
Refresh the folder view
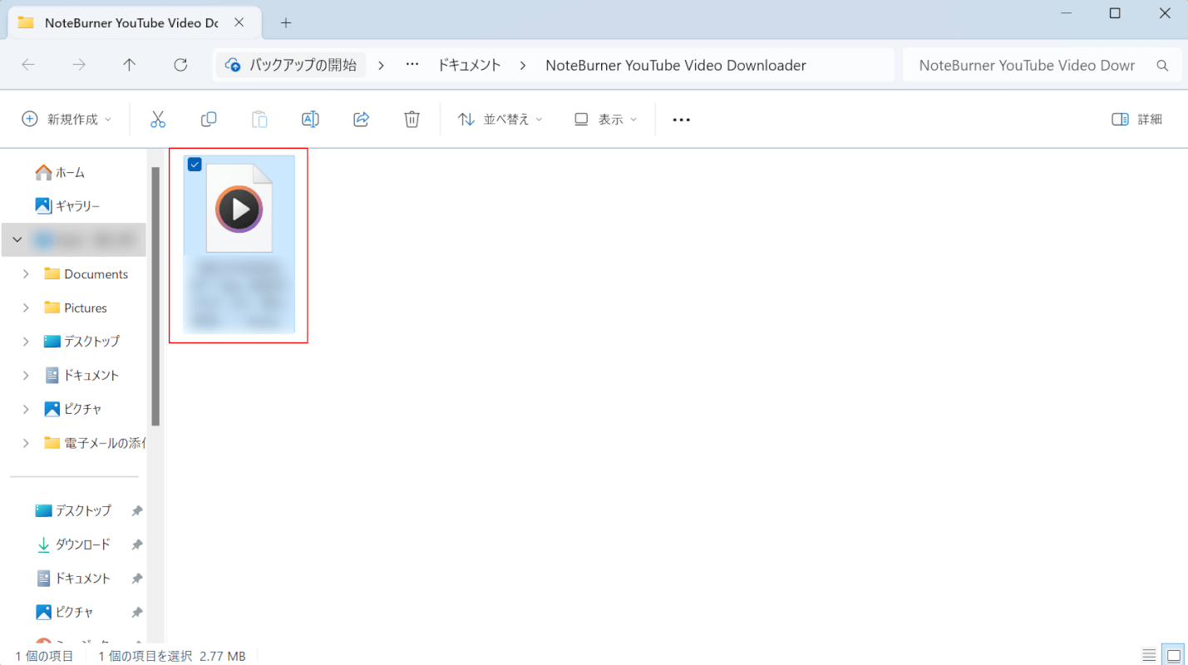point(180,65)
